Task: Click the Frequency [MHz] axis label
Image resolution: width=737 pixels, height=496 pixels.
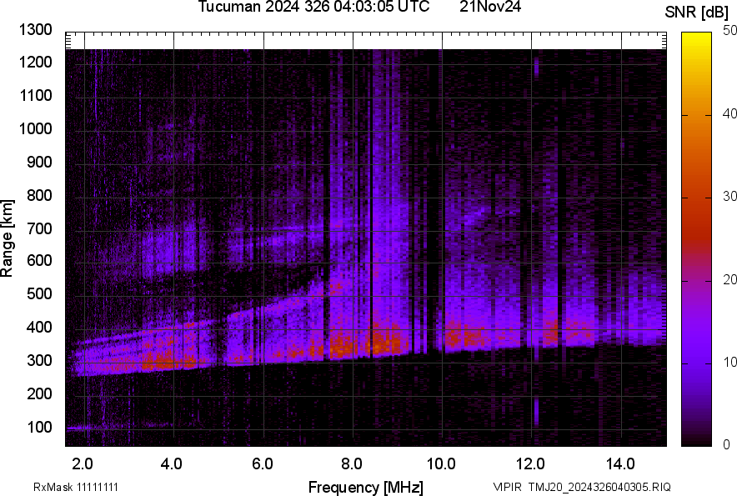Action: 365,487
